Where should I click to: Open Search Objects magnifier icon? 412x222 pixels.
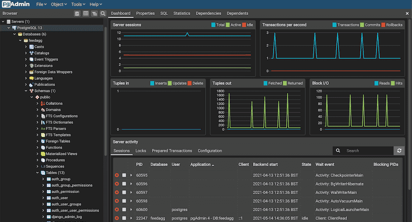103,14
